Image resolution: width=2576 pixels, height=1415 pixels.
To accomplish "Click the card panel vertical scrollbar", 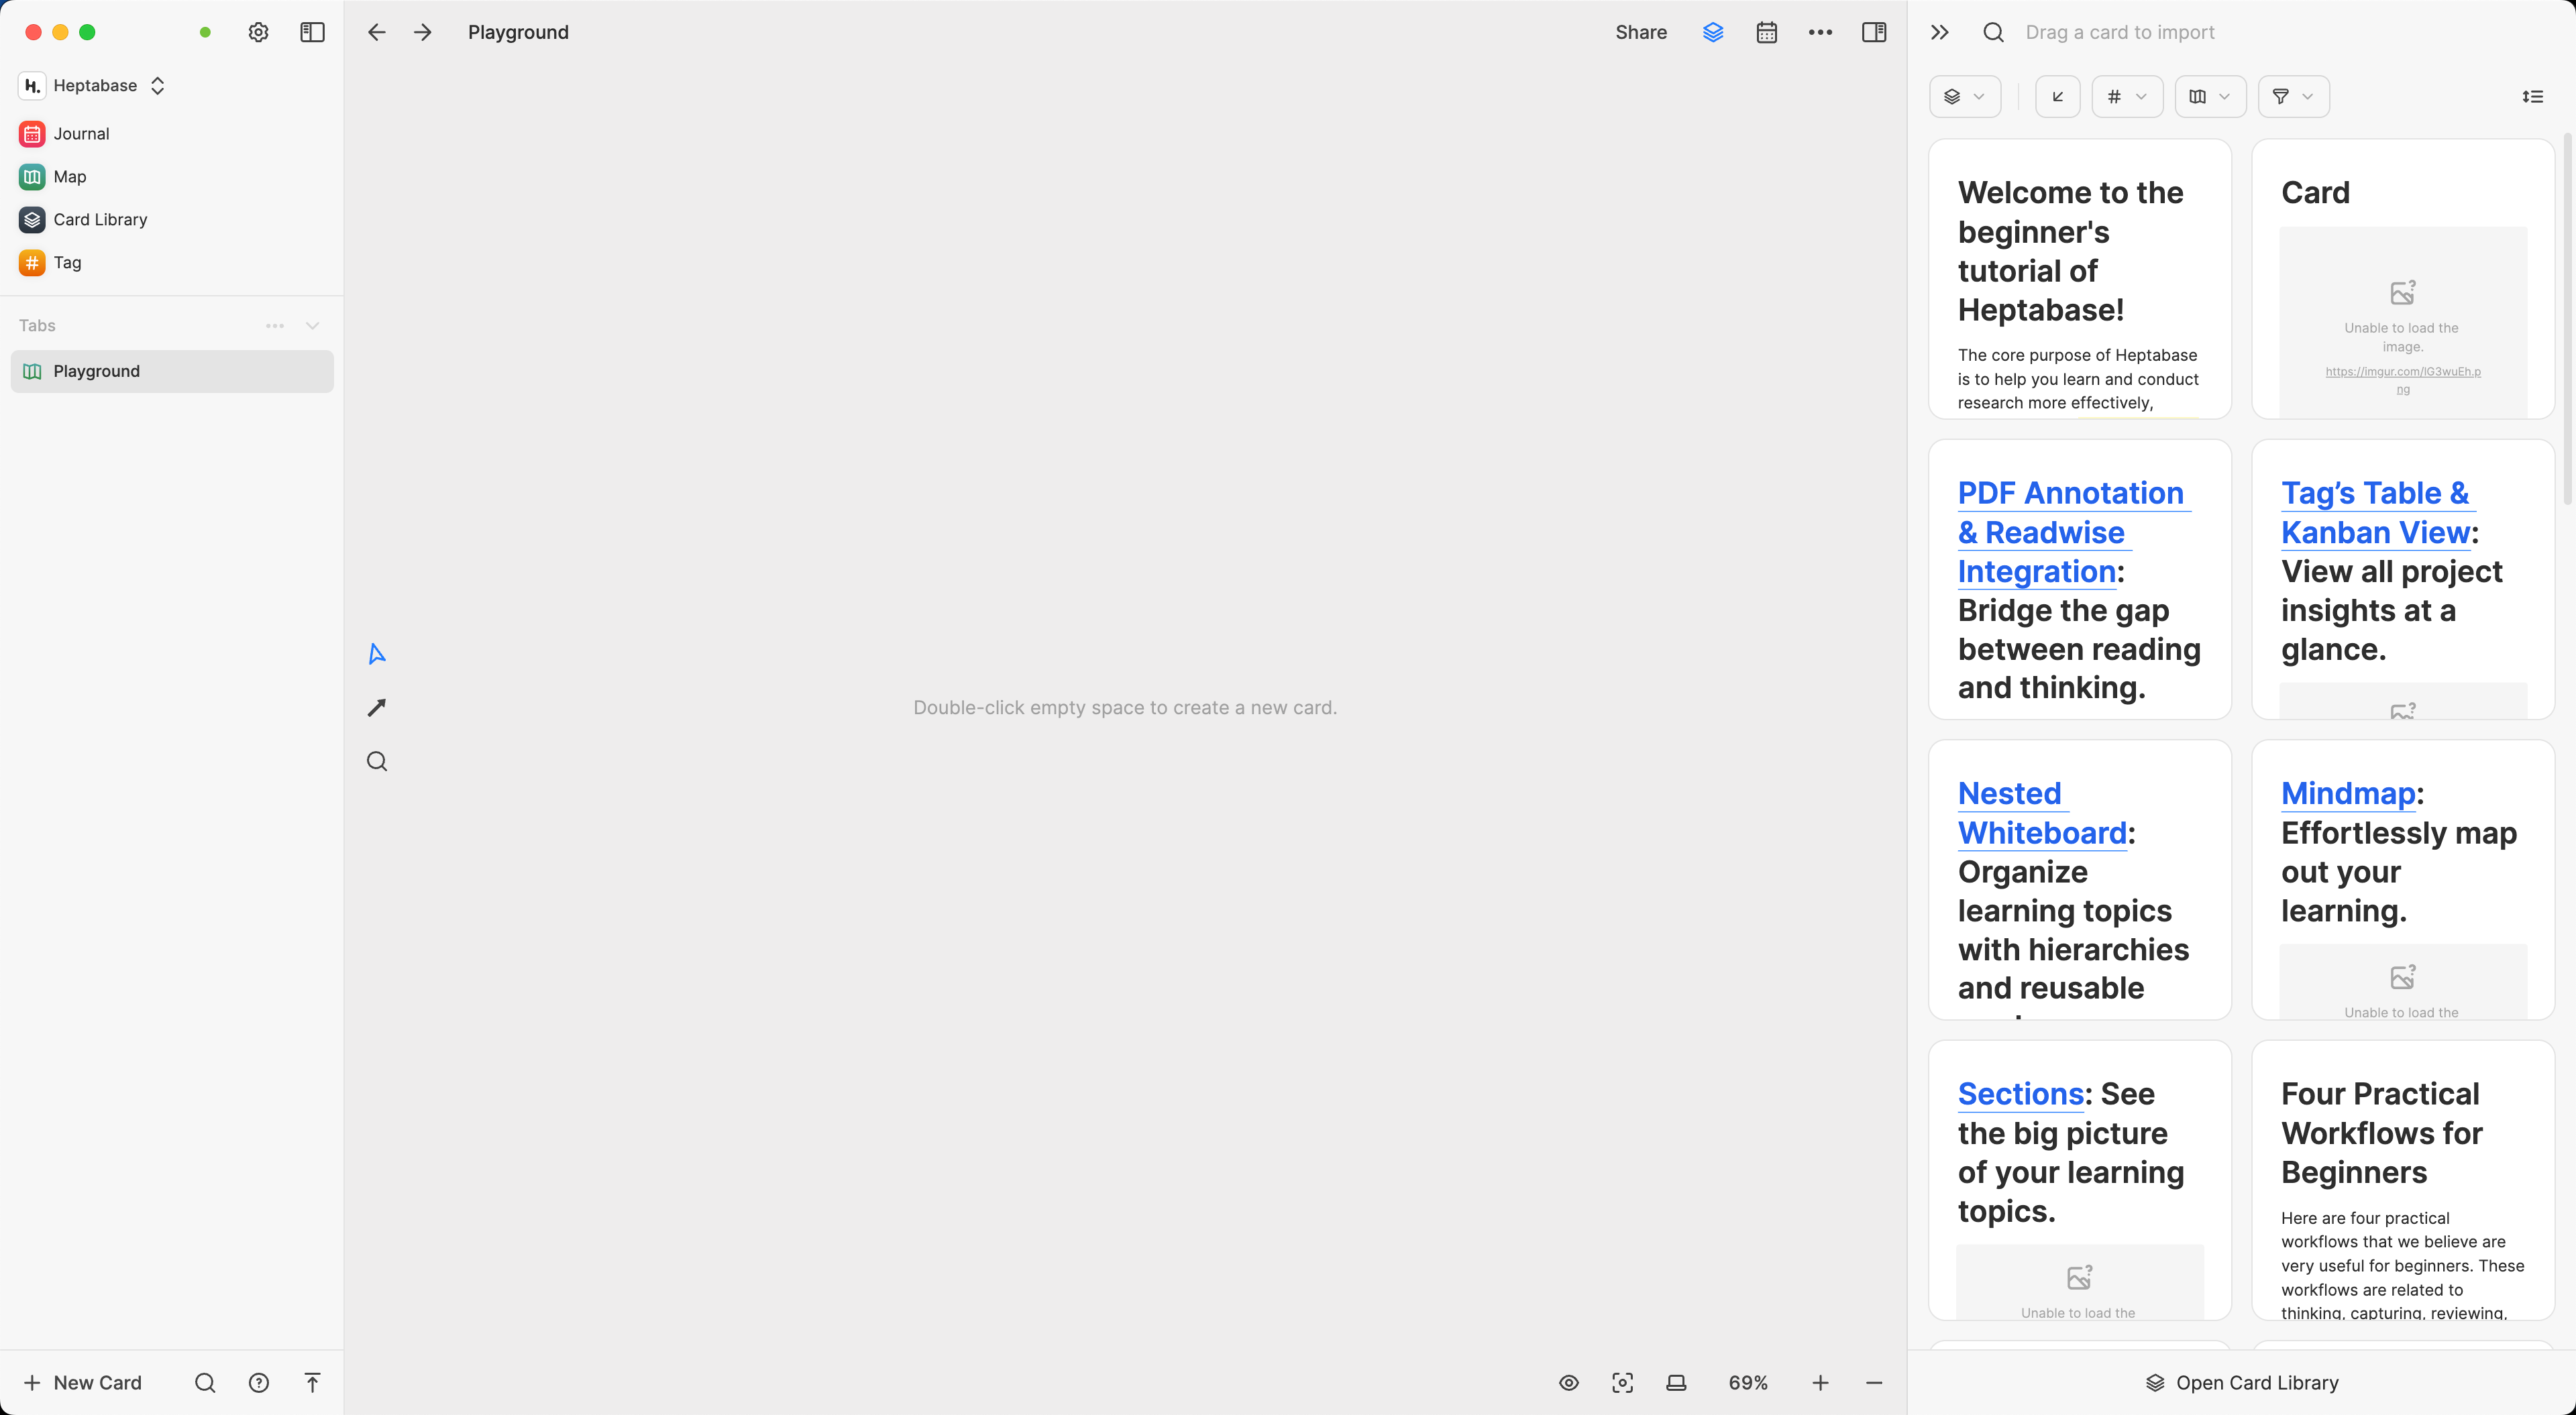I will point(2567,320).
